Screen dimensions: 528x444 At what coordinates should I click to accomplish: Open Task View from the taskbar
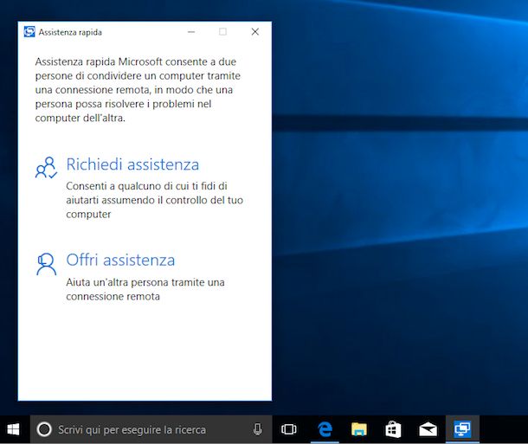[x=289, y=429]
